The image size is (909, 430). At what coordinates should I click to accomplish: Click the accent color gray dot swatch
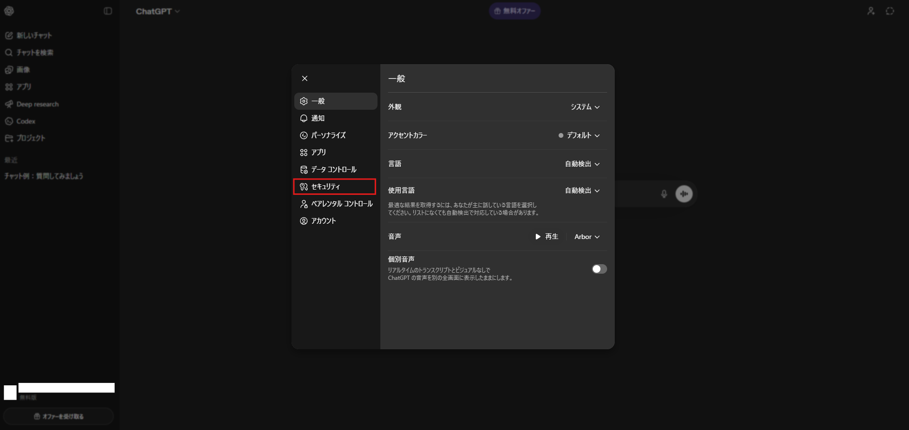click(x=561, y=135)
